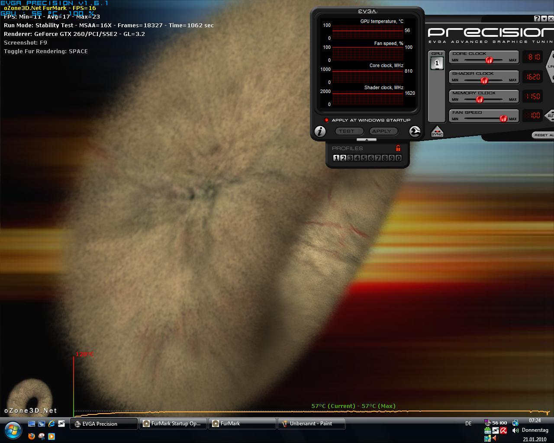Open Avira red umbrella tray icon
Viewport: 554px width, 443px height.
pyautogui.click(x=503, y=430)
